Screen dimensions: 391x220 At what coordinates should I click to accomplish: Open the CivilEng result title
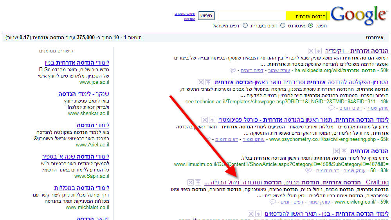296,182
